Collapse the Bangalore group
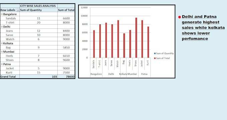The image size is (227, 120). 2,14
